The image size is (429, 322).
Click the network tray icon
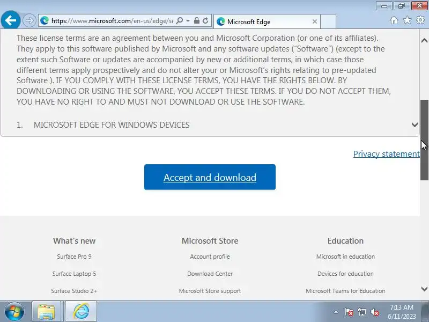(x=361, y=312)
